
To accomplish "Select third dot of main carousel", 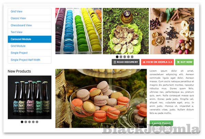I will [x=125, y=57].
